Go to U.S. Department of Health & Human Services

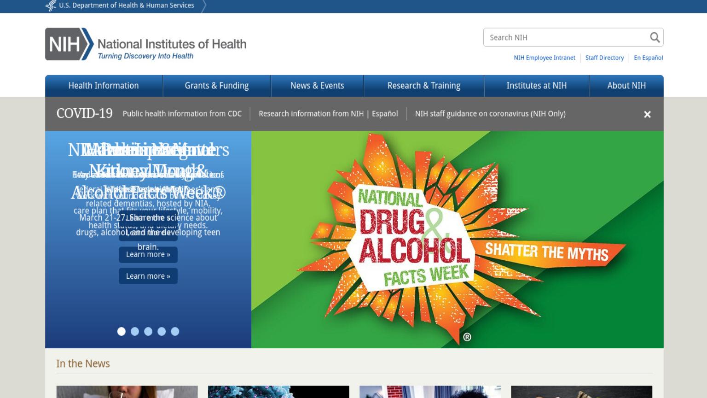point(127,6)
